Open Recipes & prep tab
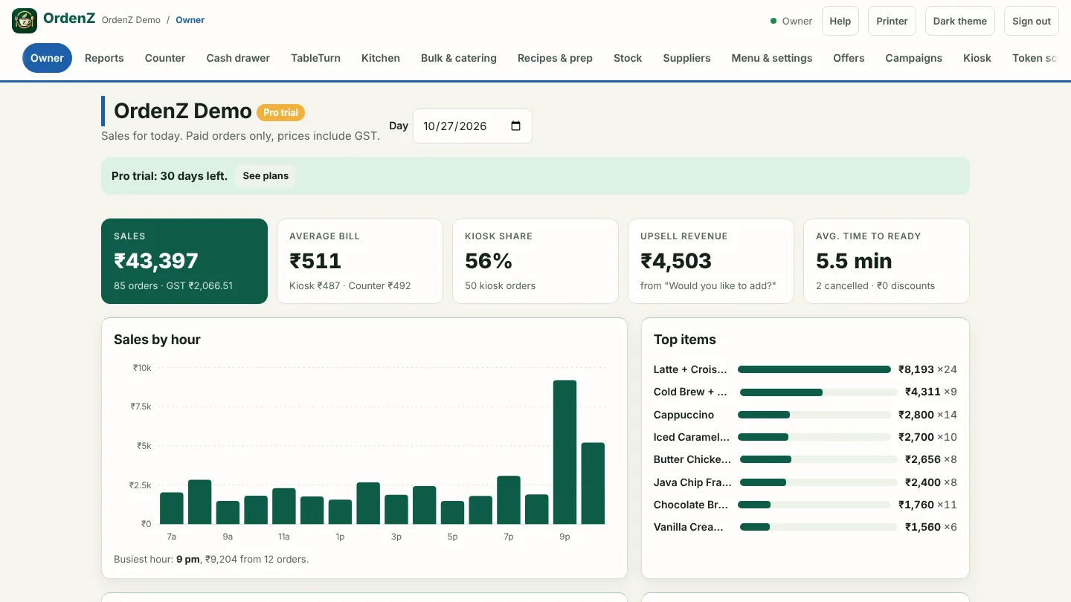 (x=555, y=58)
